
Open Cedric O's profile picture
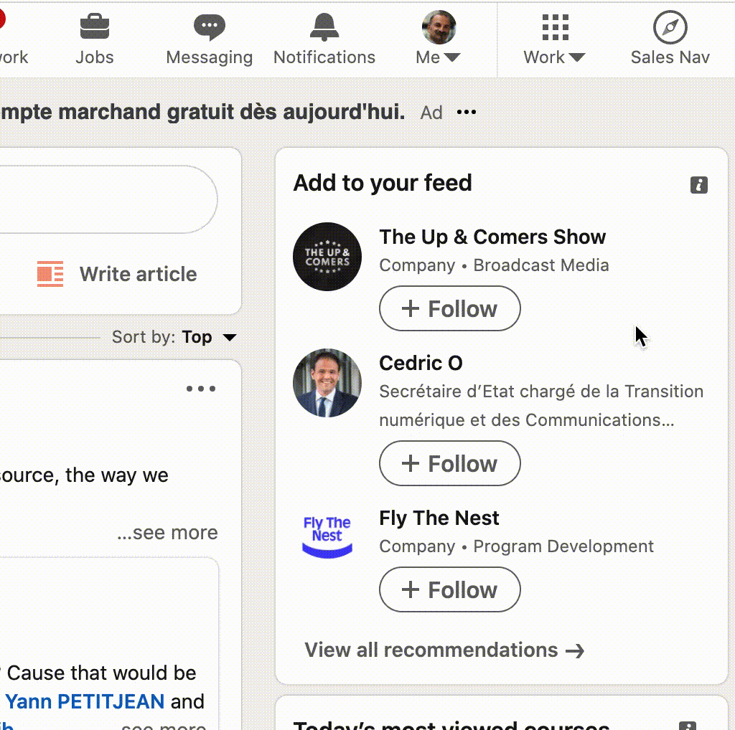[x=327, y=383]
